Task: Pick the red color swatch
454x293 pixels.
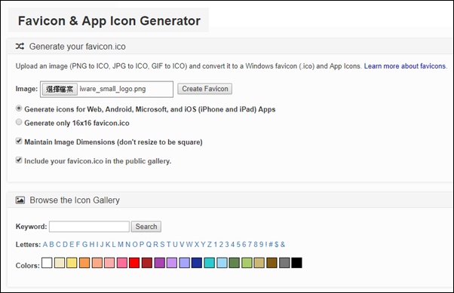Action: (x=134, y=263)
